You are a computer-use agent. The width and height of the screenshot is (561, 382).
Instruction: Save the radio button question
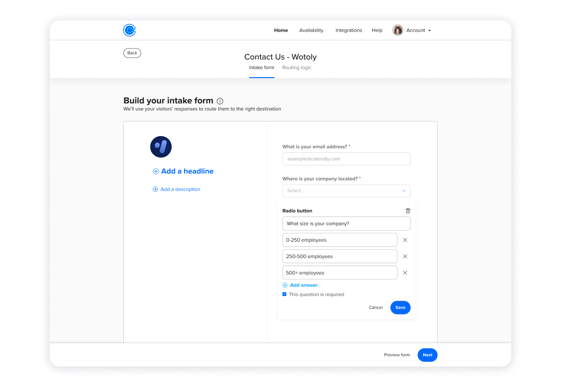pos(401,308)
